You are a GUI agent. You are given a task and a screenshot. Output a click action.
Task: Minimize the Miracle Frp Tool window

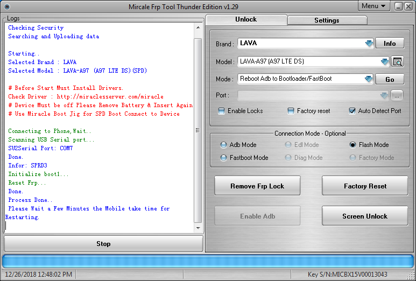pyautogui.click(x=398, y=6)
